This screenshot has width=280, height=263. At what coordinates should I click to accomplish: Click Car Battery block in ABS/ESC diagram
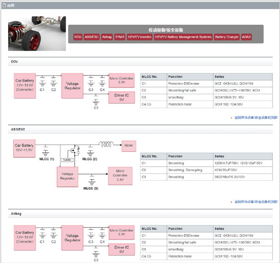coord(24,149)
